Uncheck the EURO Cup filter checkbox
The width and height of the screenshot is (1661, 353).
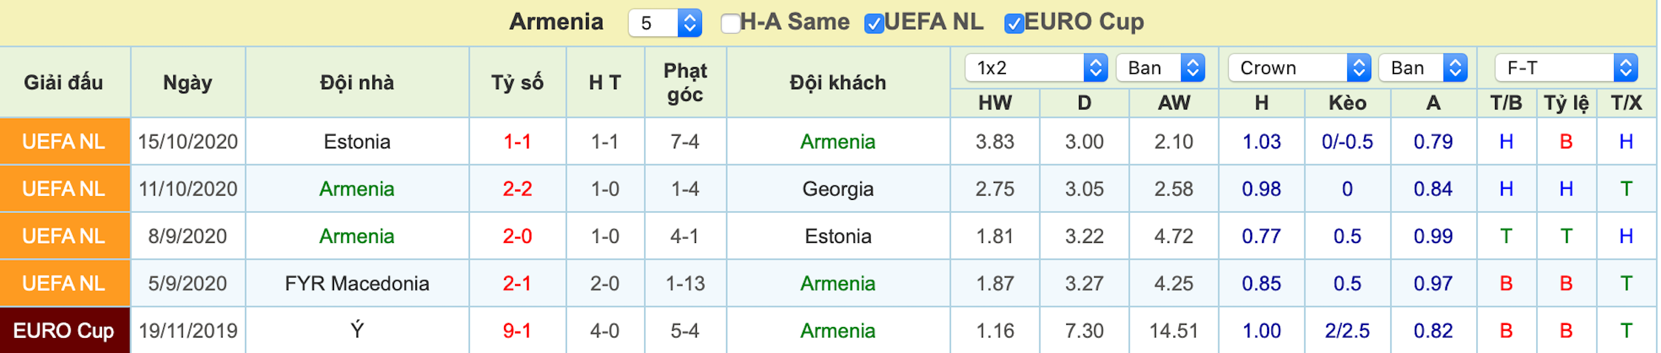tap(1013, 24)
